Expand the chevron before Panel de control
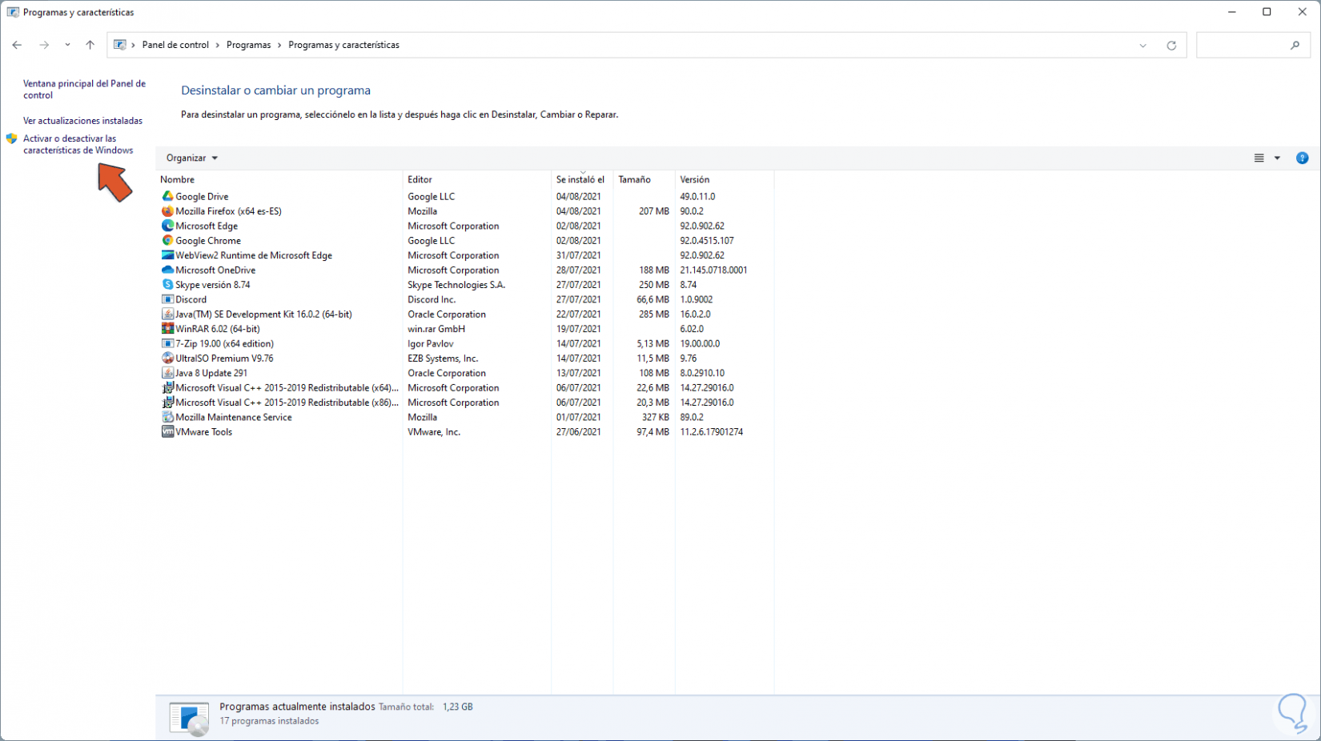The image size is (1321, 741). 133,45
